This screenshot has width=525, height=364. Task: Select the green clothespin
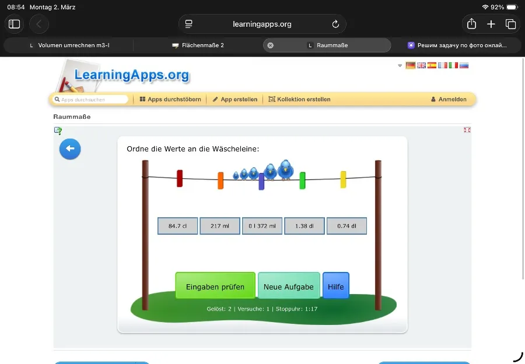pyautogui.click(x=302, y=181)
